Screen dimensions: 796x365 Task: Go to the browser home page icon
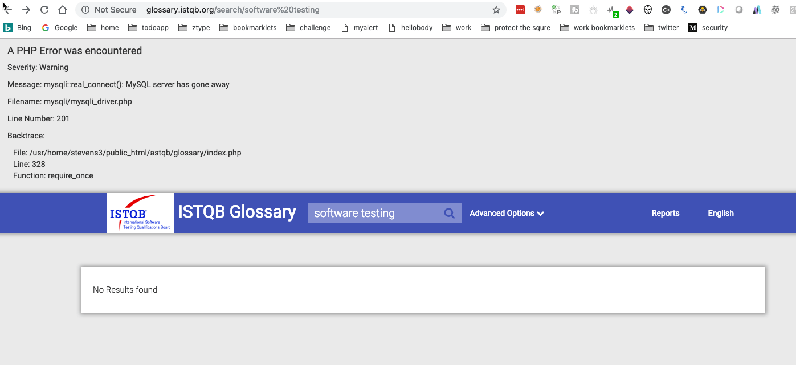click(63, 10)
